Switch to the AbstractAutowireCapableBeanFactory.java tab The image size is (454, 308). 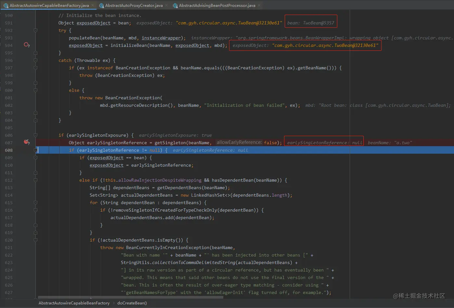pyautogui.click(x=49, y=6)
